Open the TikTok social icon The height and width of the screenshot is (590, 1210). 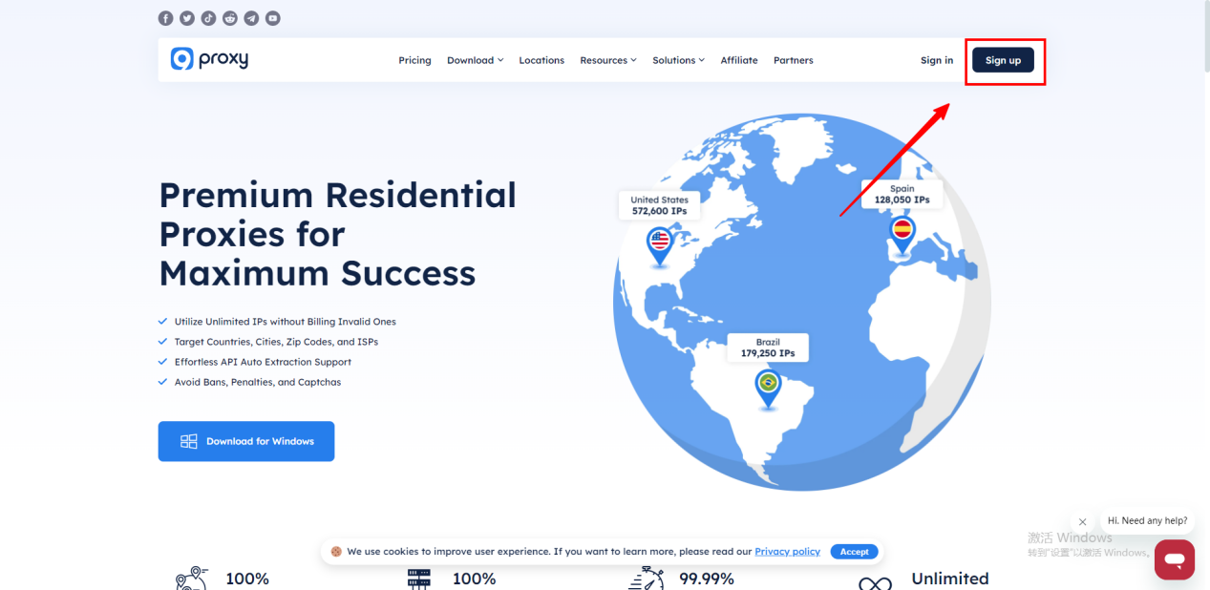(x=208, y=18)
